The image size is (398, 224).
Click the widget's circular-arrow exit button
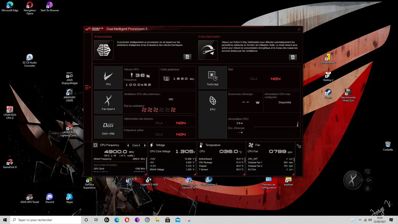[369, 180]
